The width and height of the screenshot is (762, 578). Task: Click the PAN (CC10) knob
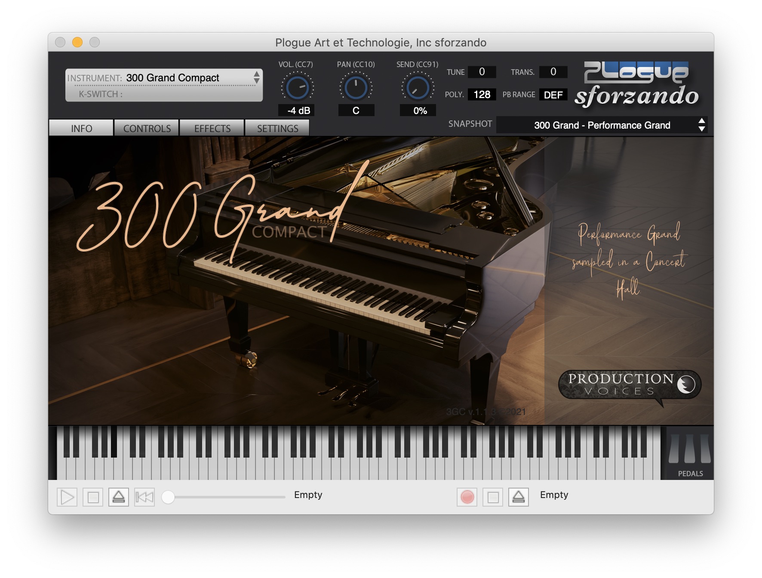point(356,87)
